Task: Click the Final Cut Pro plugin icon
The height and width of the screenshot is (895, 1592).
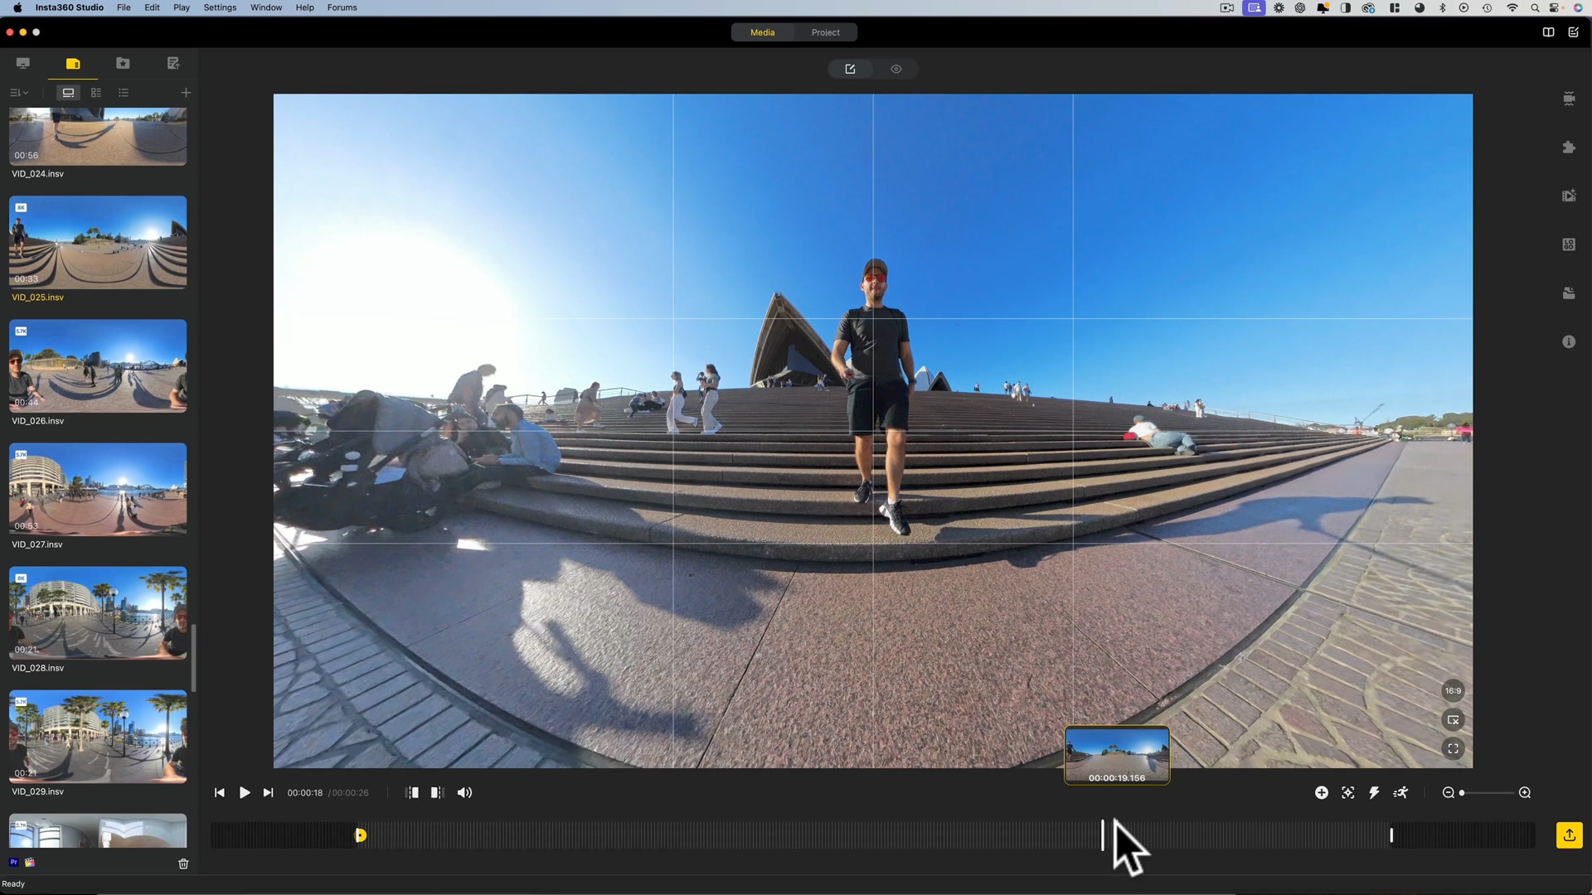Action: click(30, 863)
